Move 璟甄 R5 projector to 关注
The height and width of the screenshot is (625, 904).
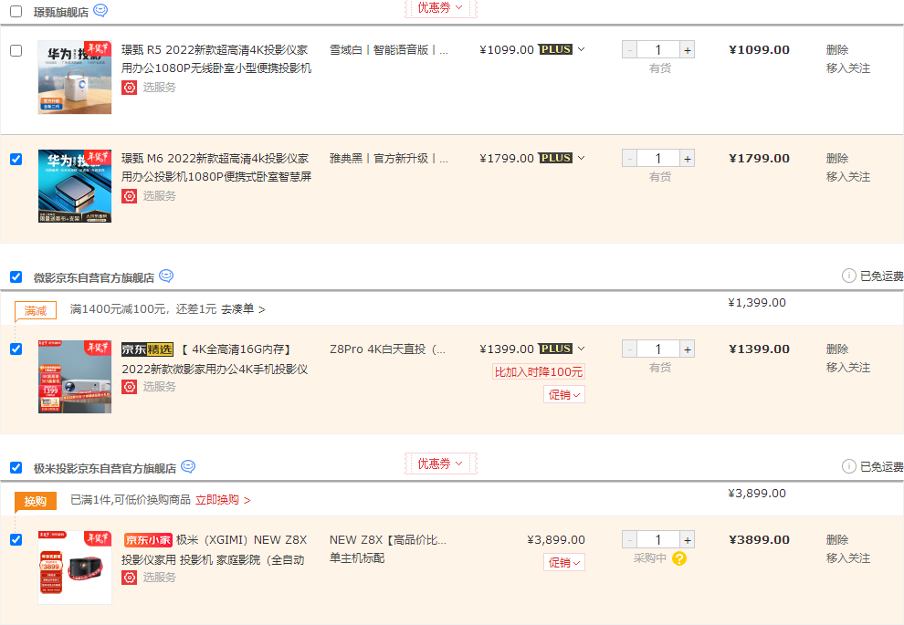point(848,68)
